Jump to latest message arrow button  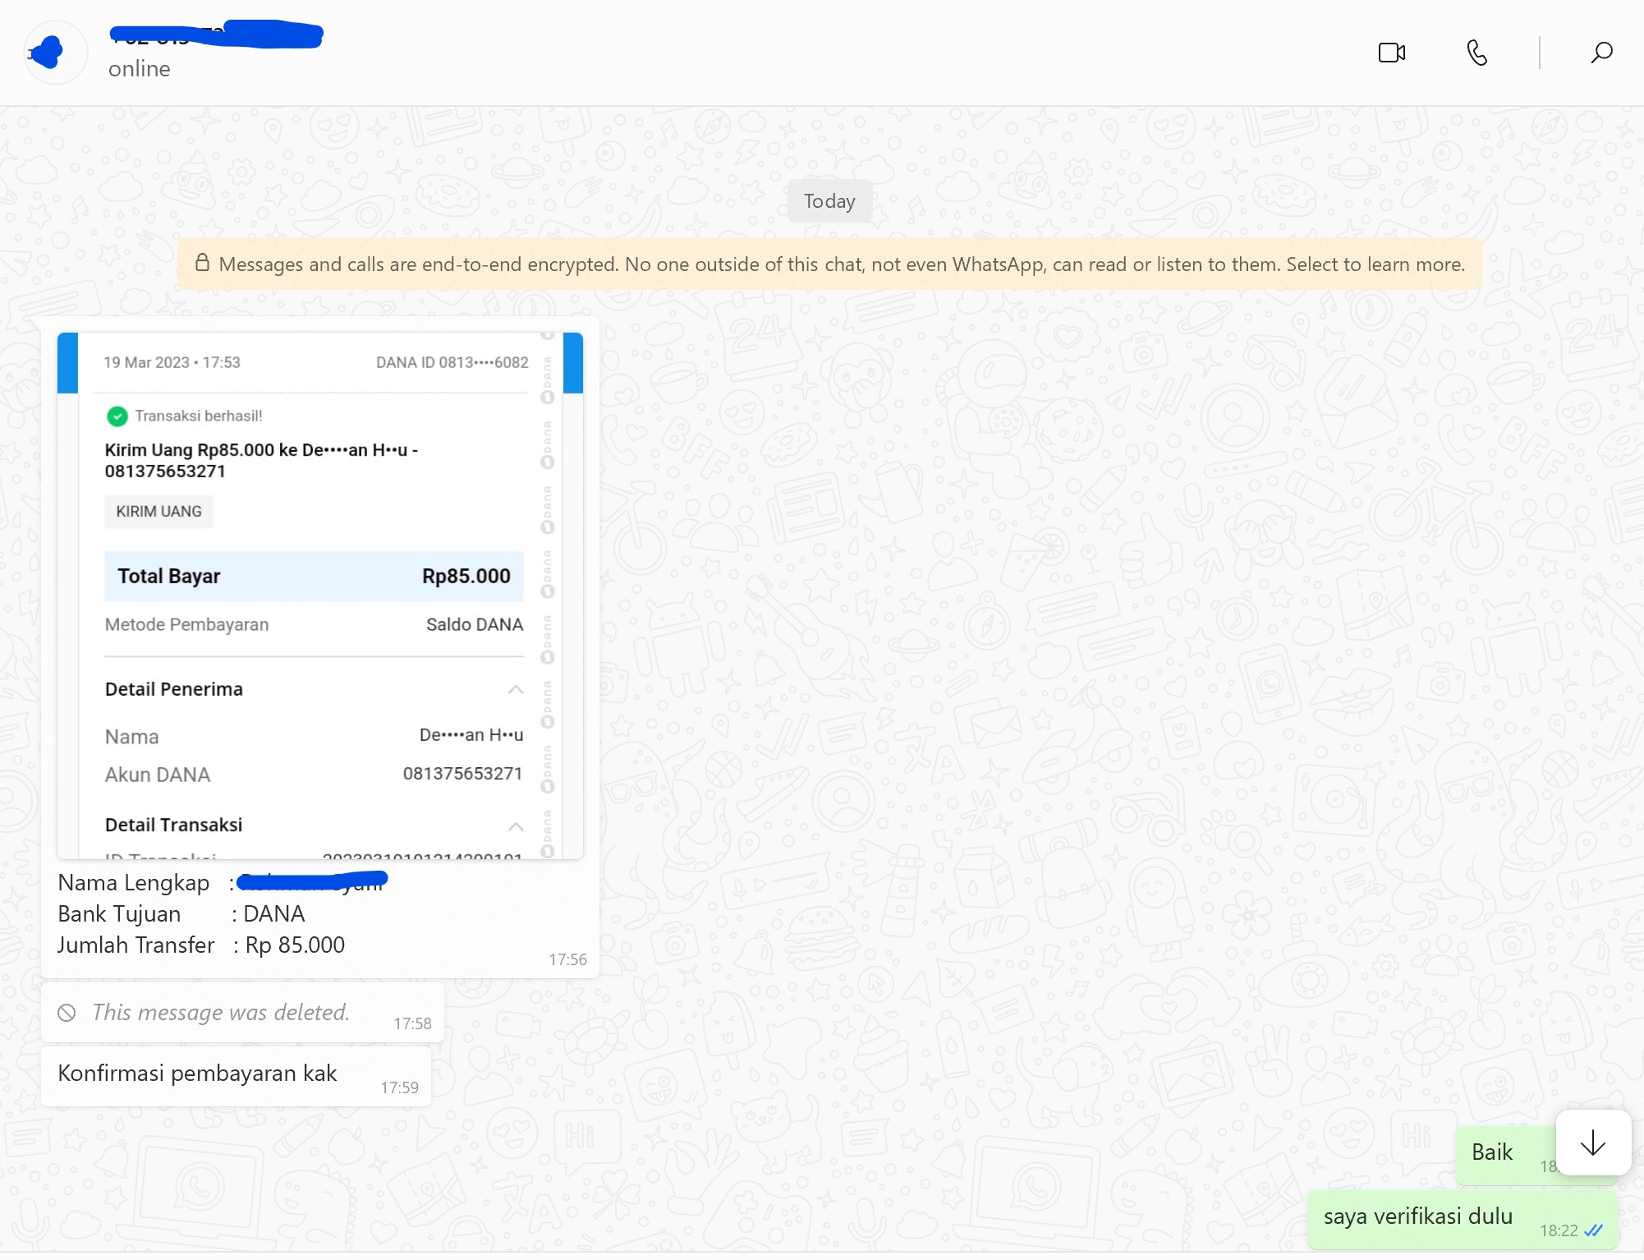[x=1593, y=1143]
